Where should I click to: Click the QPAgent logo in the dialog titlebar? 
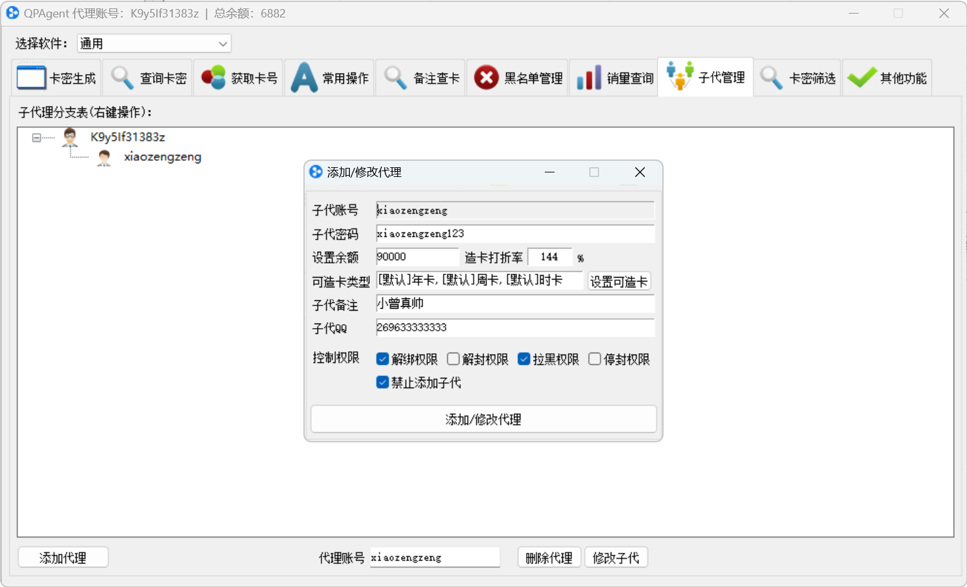pyautogui.click(x=316, y=172)
